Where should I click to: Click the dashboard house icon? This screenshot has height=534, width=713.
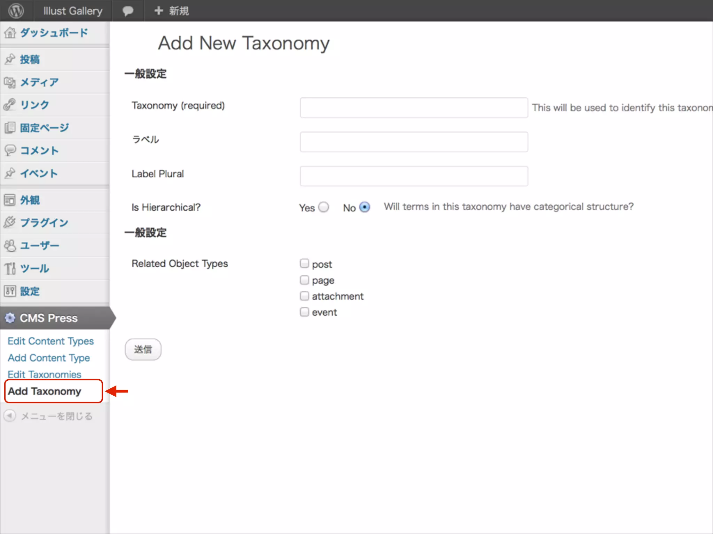pyautogui.click(x=10, y=33)
